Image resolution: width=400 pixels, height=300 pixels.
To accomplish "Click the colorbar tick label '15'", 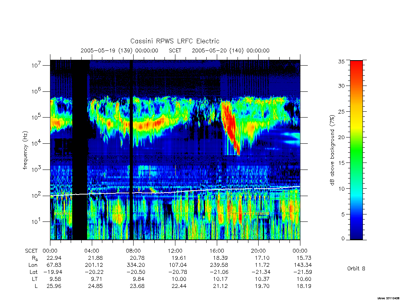I will (x=341, y=163).
